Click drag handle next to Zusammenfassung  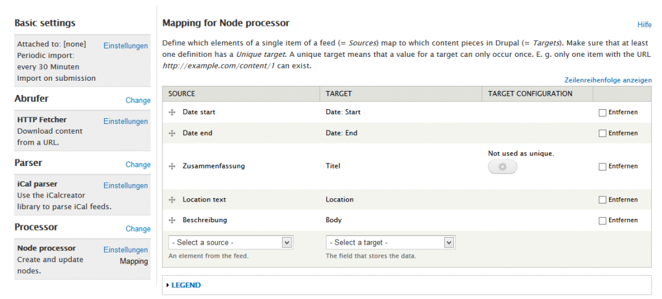[172, 167]
